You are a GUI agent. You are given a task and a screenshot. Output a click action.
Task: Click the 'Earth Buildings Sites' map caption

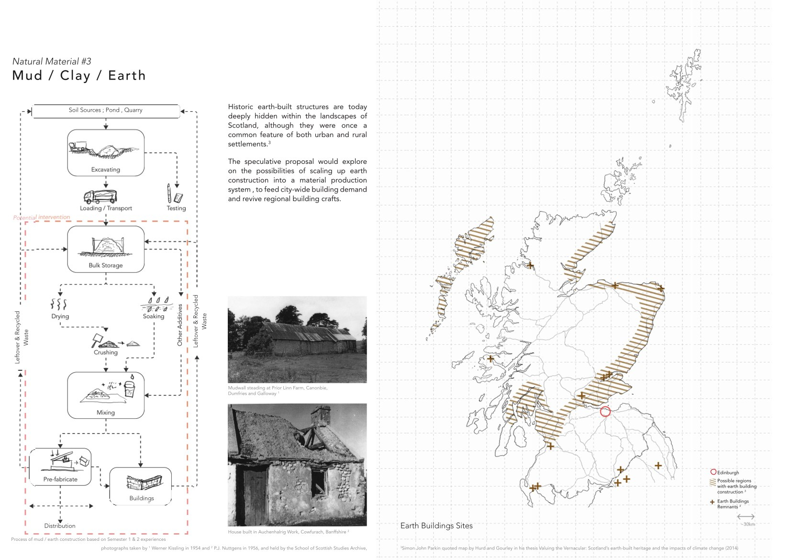[x=436, y=526]
